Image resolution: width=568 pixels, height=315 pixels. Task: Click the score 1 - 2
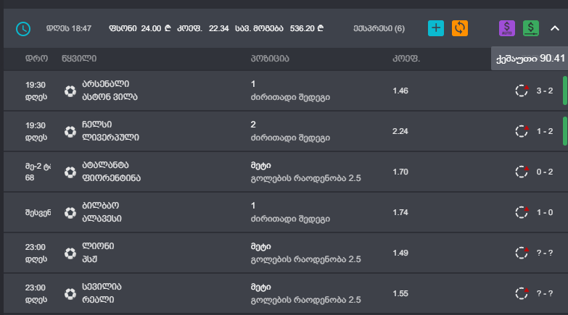[x=545, y=131]
